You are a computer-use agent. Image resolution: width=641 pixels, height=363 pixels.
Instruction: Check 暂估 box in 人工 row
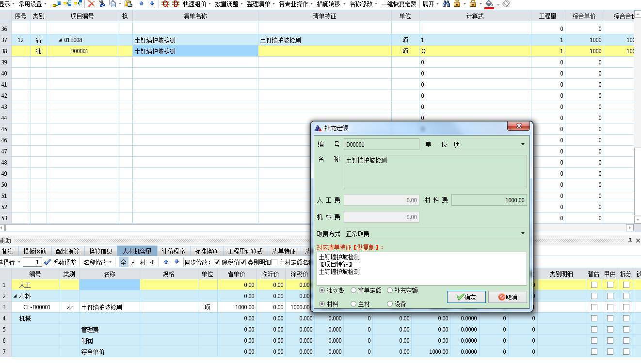pos(594,285)
